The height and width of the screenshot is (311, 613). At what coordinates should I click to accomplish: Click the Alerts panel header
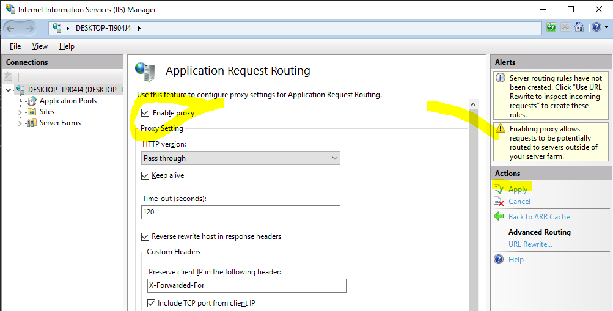click(550, 62)
